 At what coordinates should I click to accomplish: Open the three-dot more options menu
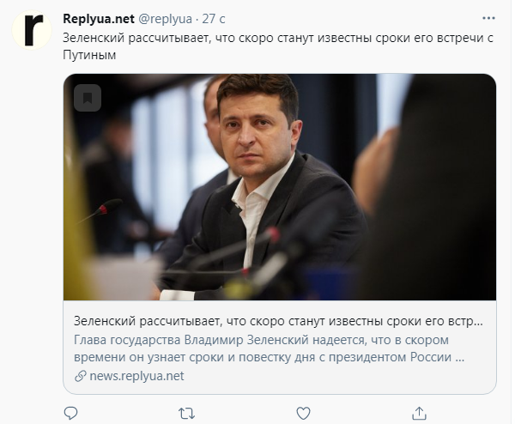click(x=488, y=18)
